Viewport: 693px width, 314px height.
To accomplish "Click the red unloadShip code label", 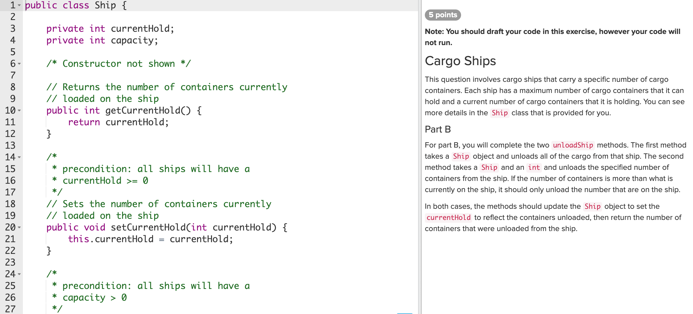I will (x=573, y=145).
